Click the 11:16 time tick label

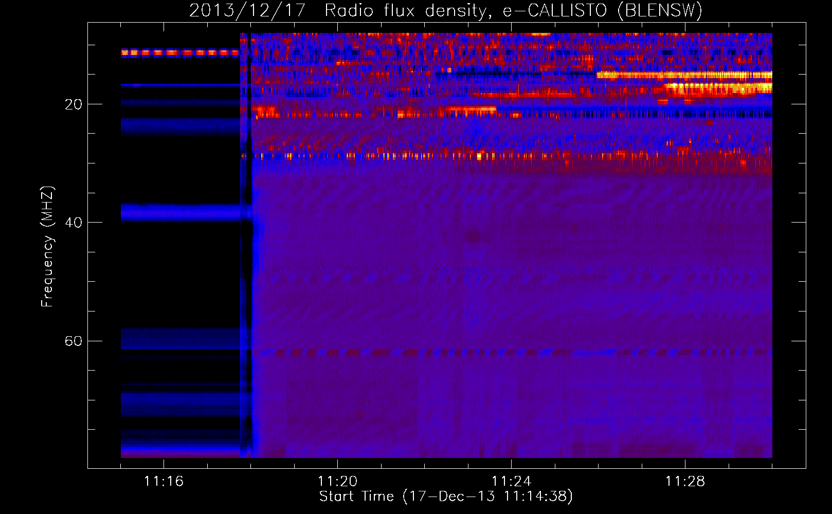point(164,481)
